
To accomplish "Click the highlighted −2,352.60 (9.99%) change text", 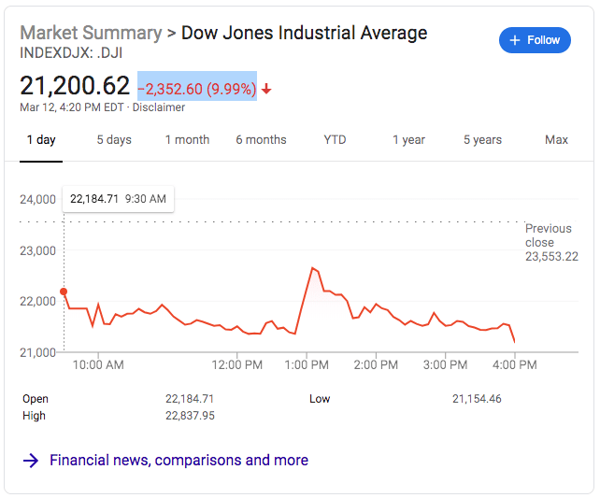I will click(x=197, y=89).
